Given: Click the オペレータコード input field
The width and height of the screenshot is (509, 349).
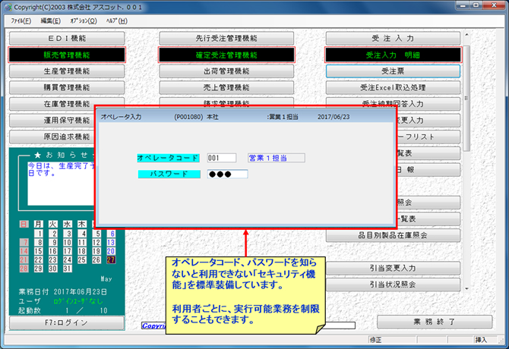Looking at the screenshot, I should pos(221,158).
